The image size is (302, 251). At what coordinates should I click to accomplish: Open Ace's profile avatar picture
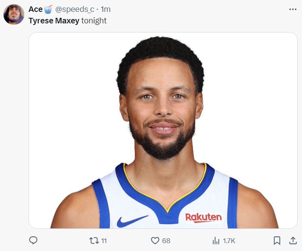[14, 15]
